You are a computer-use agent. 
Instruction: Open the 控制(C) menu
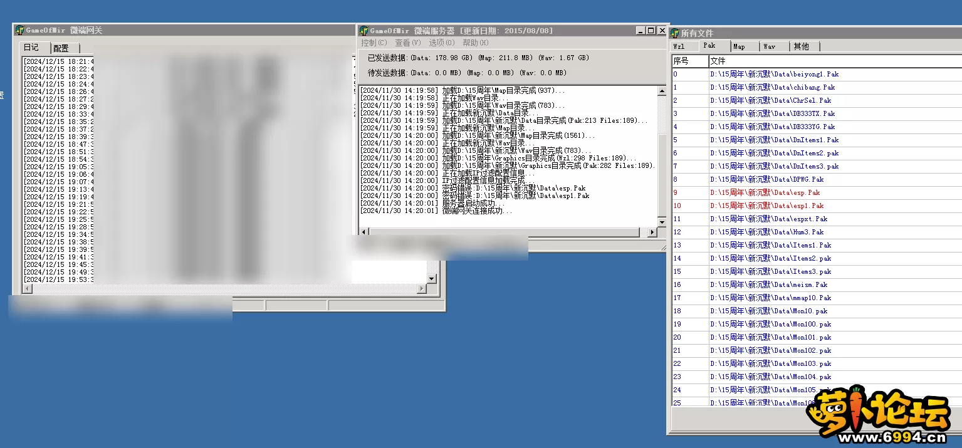(x=374, y=43)
